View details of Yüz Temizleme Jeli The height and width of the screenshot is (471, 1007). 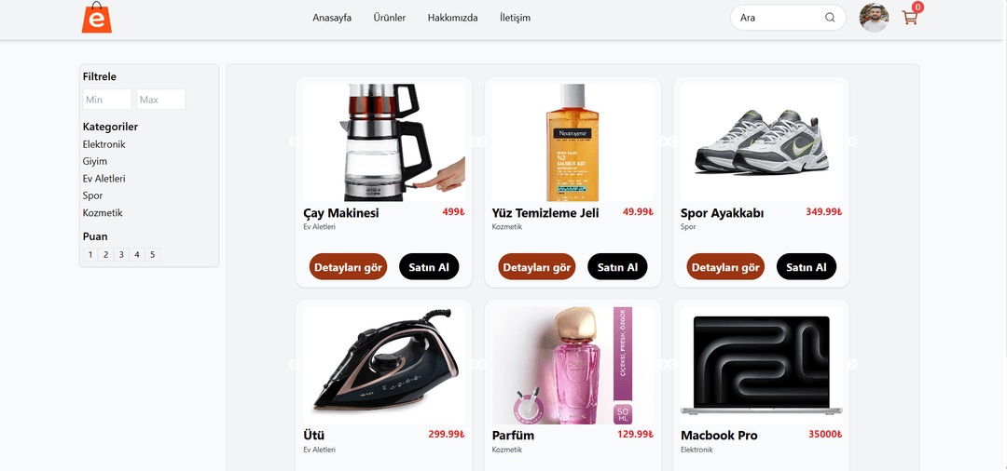pos(537,266)
